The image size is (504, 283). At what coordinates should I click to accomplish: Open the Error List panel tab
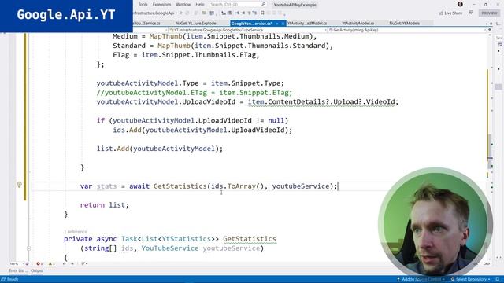click(17, 270)
